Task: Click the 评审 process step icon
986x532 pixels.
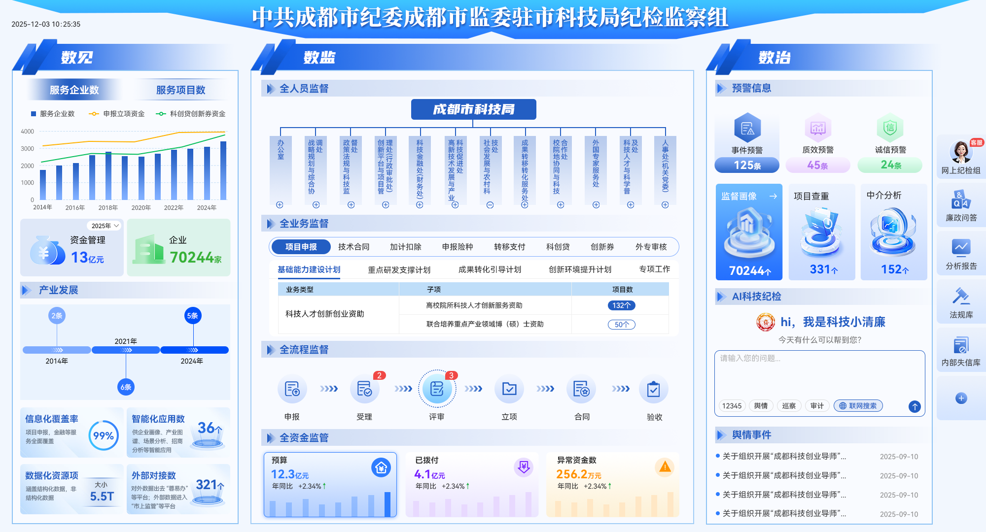Action: (437, 389)
